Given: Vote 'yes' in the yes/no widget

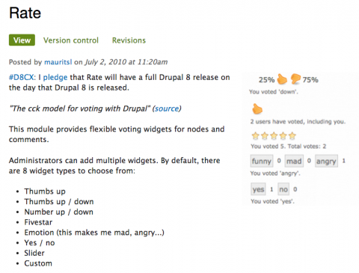Looking at the screenshot, I should pos(258,189).
